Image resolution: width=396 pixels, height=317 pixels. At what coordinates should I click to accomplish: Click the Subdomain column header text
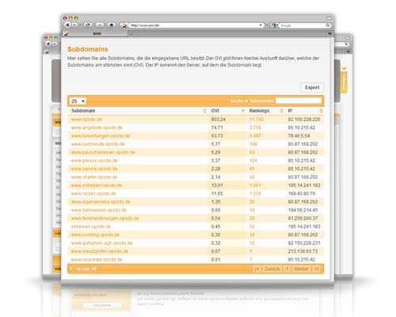pos(83,111)
